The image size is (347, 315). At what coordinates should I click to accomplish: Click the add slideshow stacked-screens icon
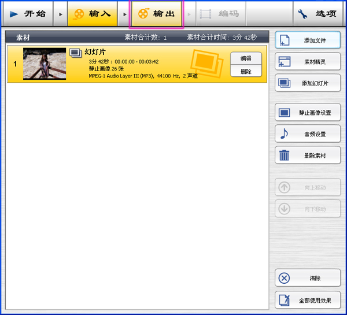coord(285,83)
